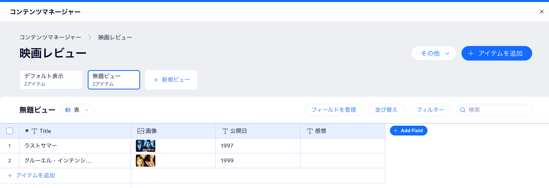Click the text type icon beside 感想
549x188 pixels.
(x=310, y=131)
